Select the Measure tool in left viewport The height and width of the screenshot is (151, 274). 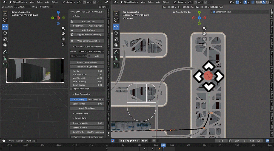pyautogui.click(x=5, y=59)
